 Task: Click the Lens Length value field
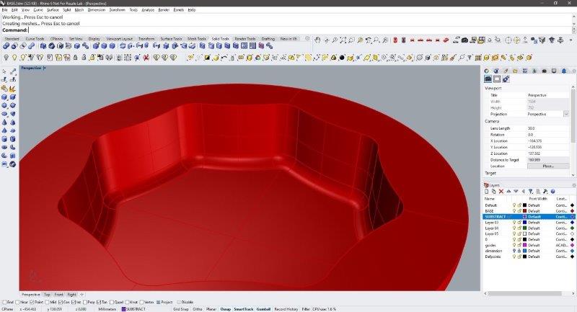click(548, 128)
